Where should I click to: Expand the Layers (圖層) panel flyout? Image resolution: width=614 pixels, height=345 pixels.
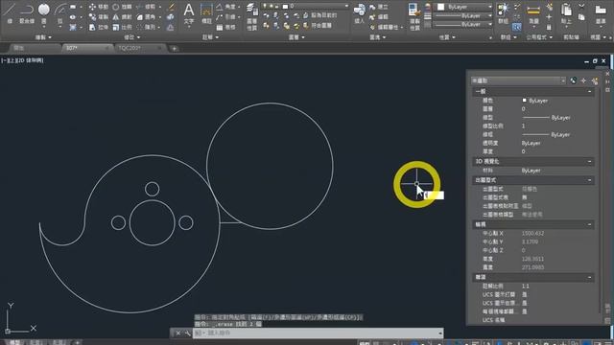(x=296, y=37)
